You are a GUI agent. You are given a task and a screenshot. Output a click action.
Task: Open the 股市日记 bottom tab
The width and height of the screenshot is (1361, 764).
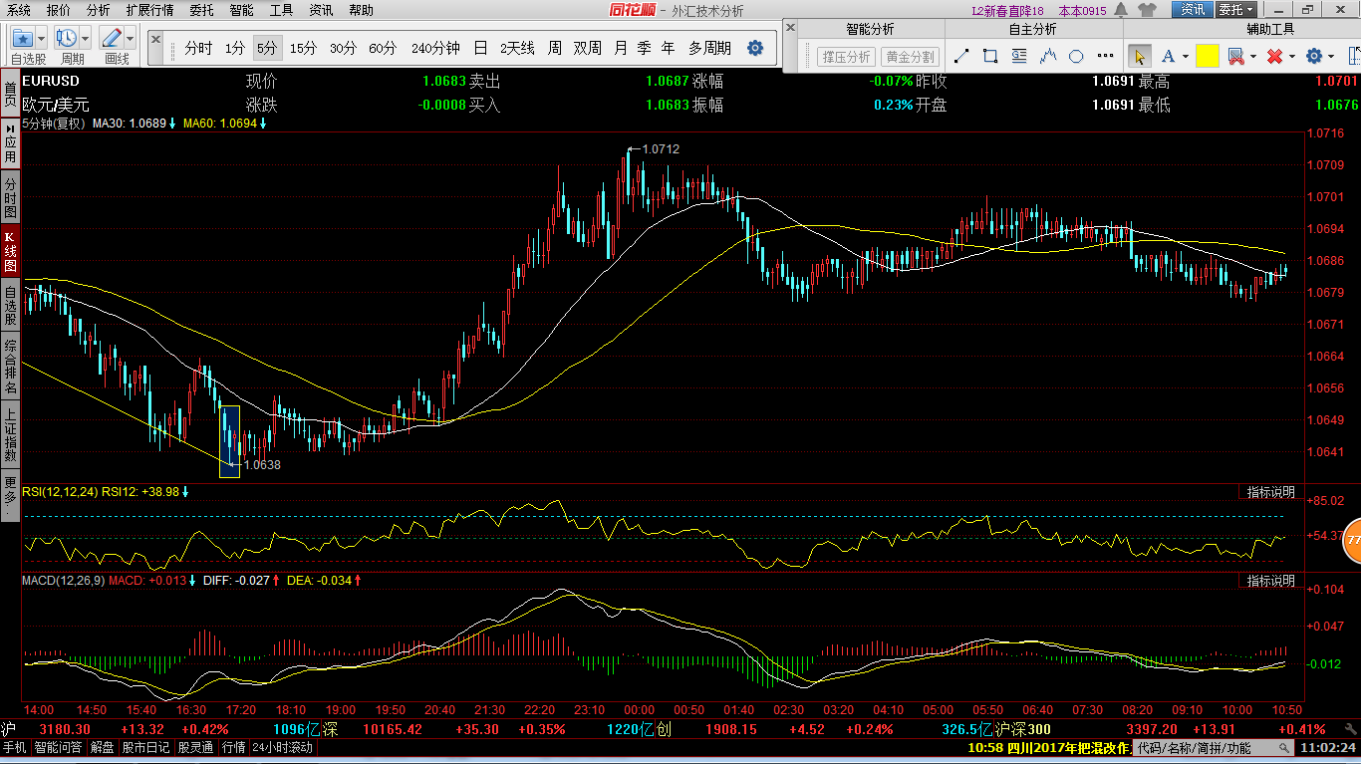(x=145, y=747)
